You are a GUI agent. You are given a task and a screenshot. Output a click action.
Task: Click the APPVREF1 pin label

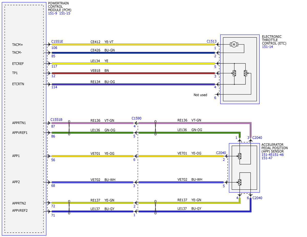click(x=20, y=133)
